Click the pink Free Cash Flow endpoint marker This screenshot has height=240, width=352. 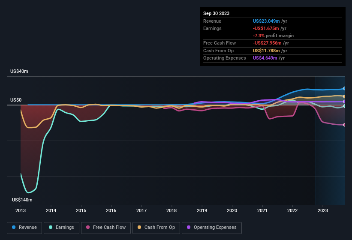[344, 125]
